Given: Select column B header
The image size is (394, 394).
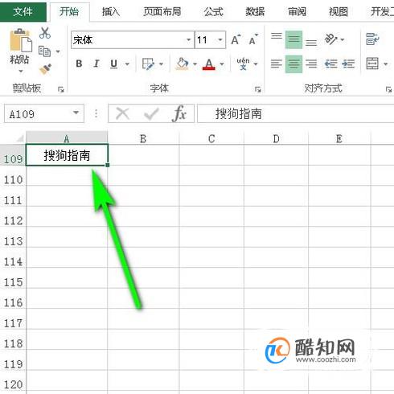Looking at the screenshot, I should click(143, 138).
